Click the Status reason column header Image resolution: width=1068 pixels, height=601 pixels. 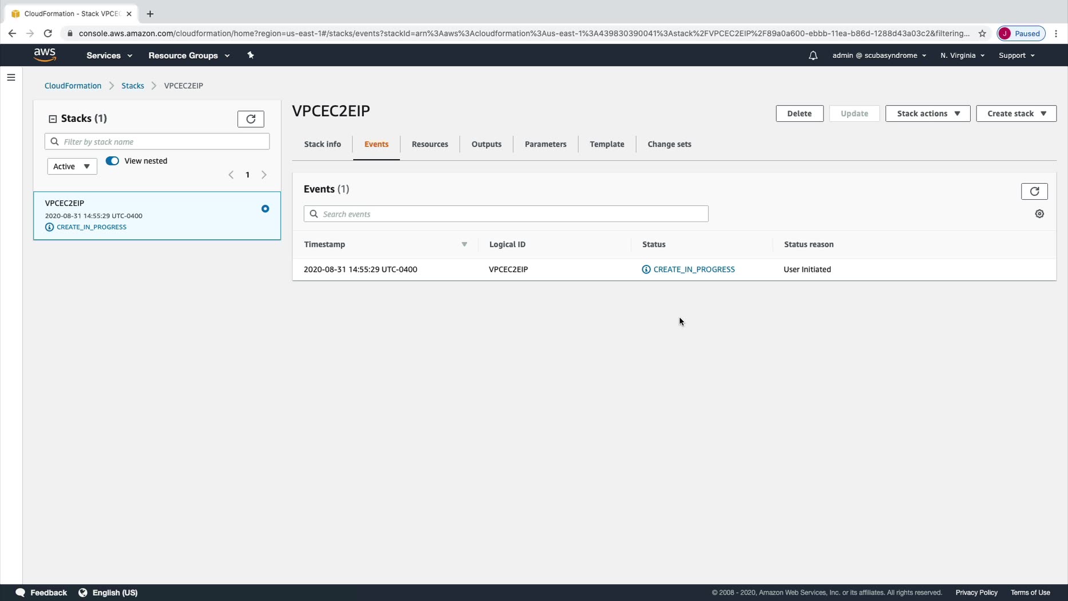pos(809,244)
